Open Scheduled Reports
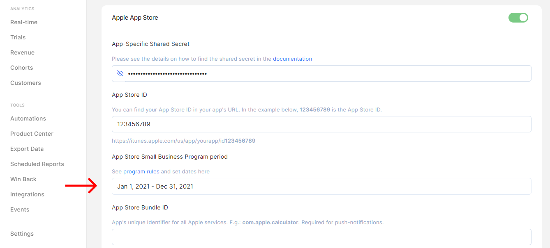550x248 pixels. click(x=37, y=164)
